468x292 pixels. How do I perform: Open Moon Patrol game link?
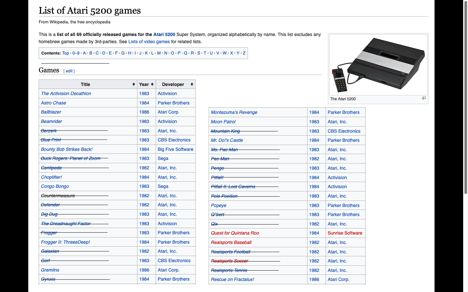[x=223, y=122]
